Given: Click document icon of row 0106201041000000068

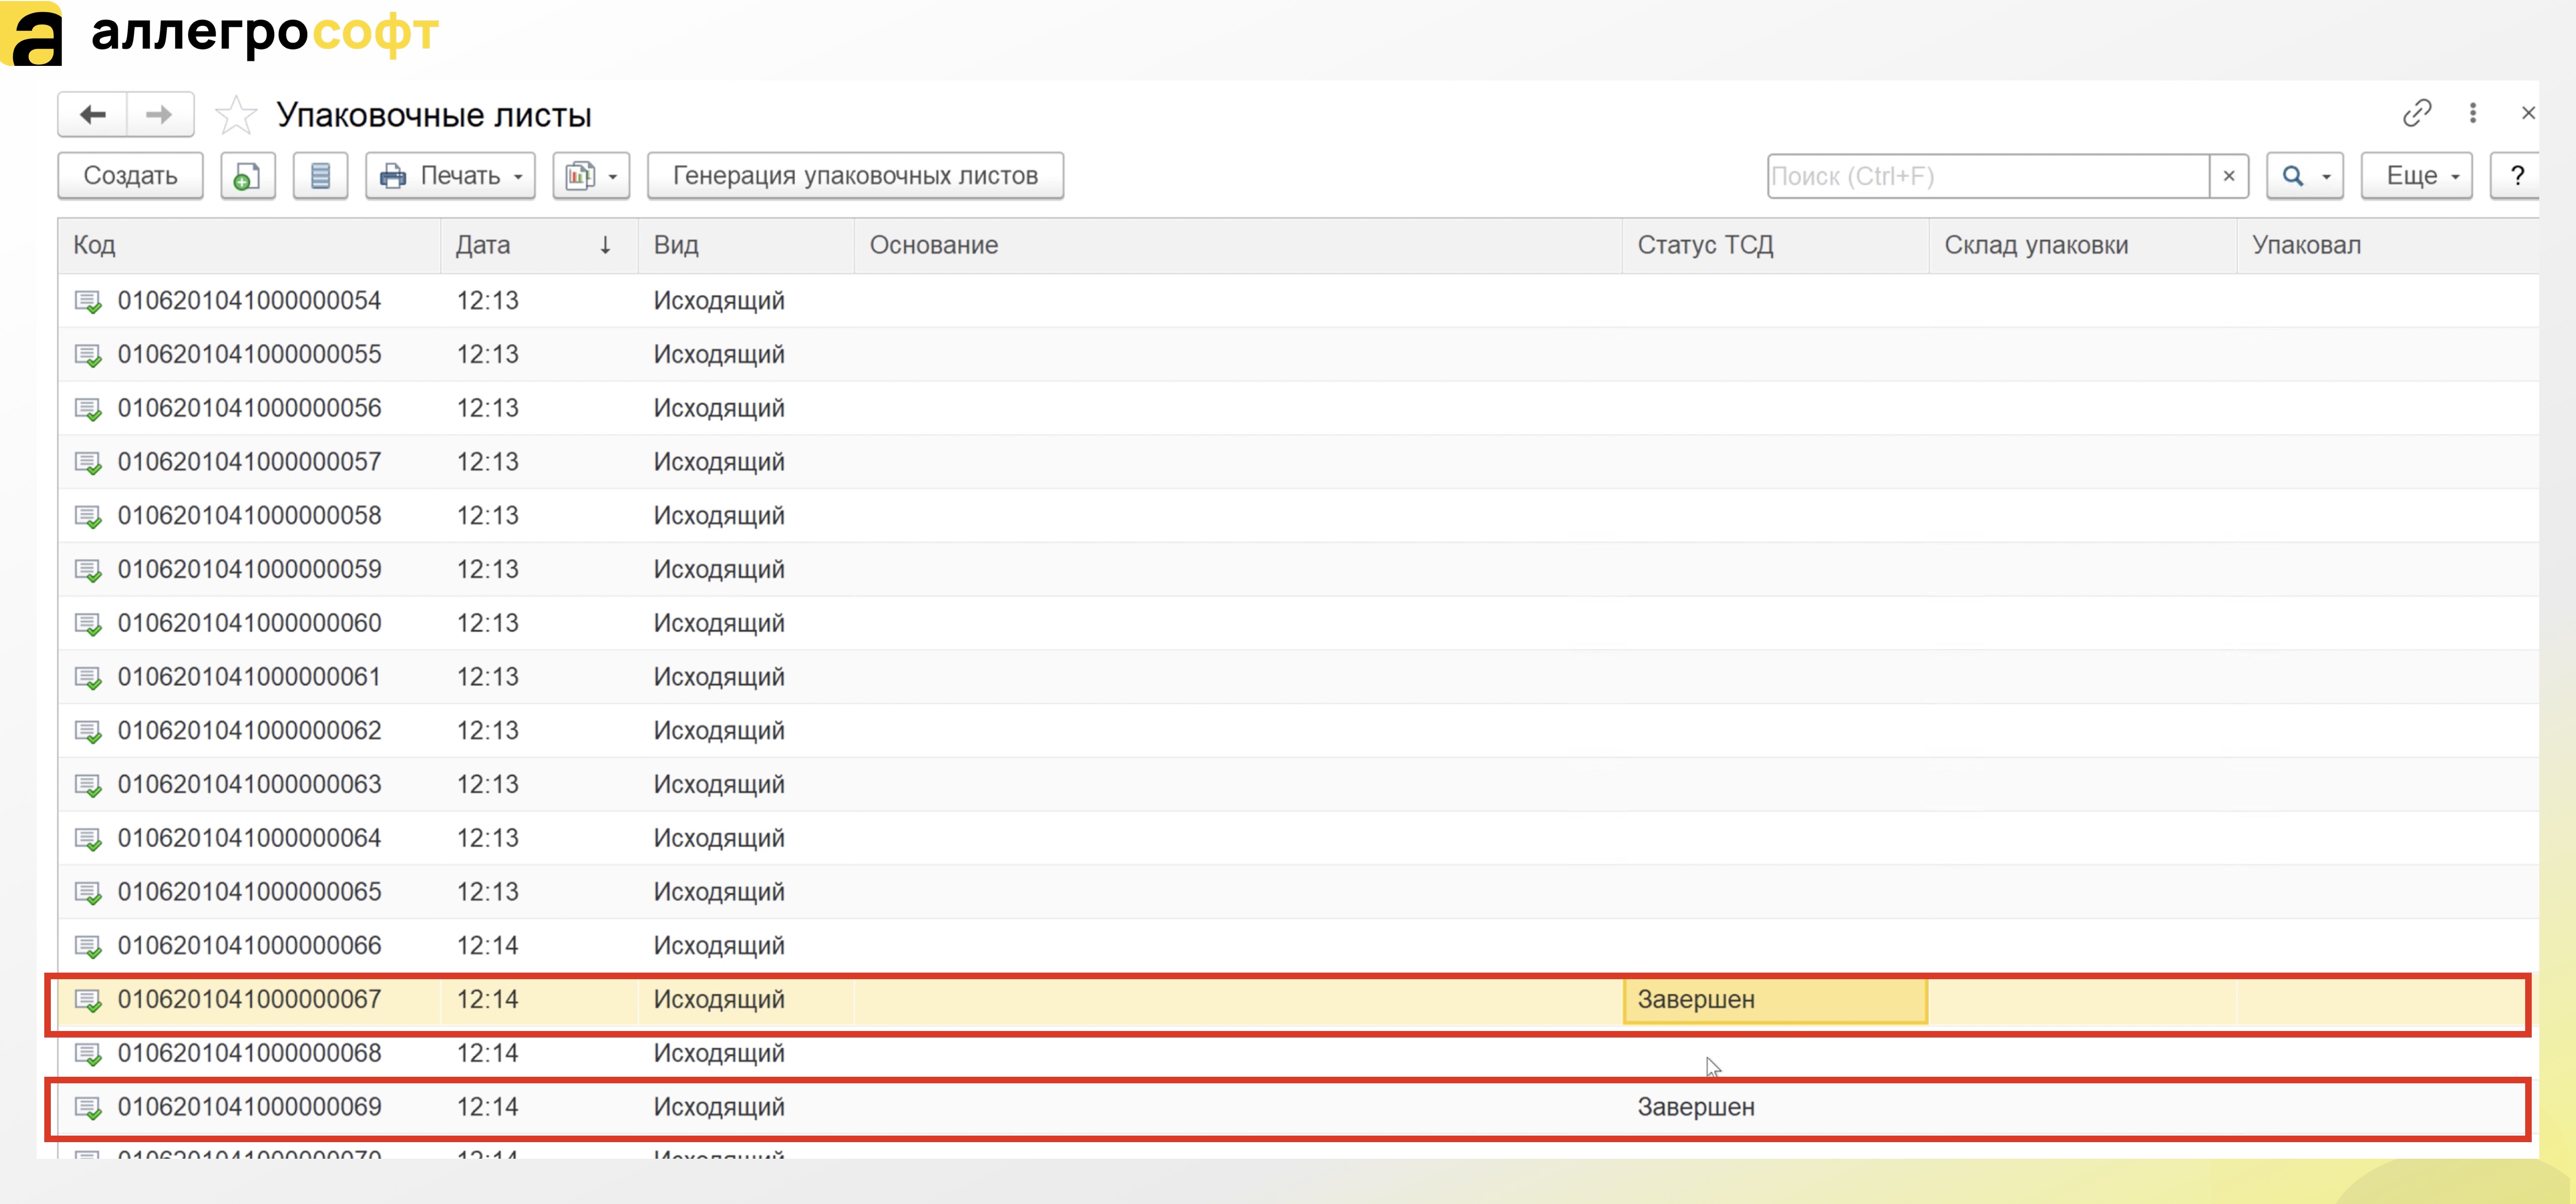Looking at the screenshot, I should point(88,1055).
